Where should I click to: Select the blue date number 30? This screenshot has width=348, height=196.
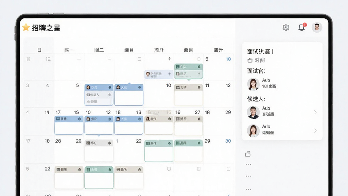coord(228,141)
